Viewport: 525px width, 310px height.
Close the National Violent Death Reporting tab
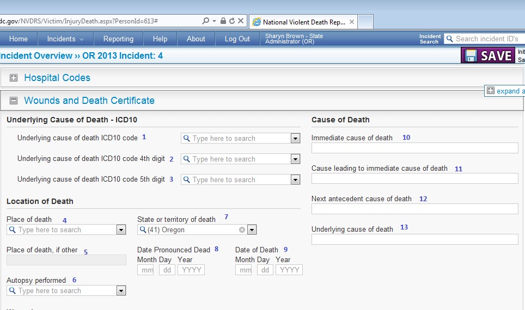[x=352, y=22]
